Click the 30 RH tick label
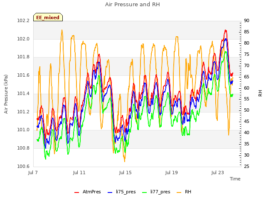266x200 pixels. tap(246, 155)
